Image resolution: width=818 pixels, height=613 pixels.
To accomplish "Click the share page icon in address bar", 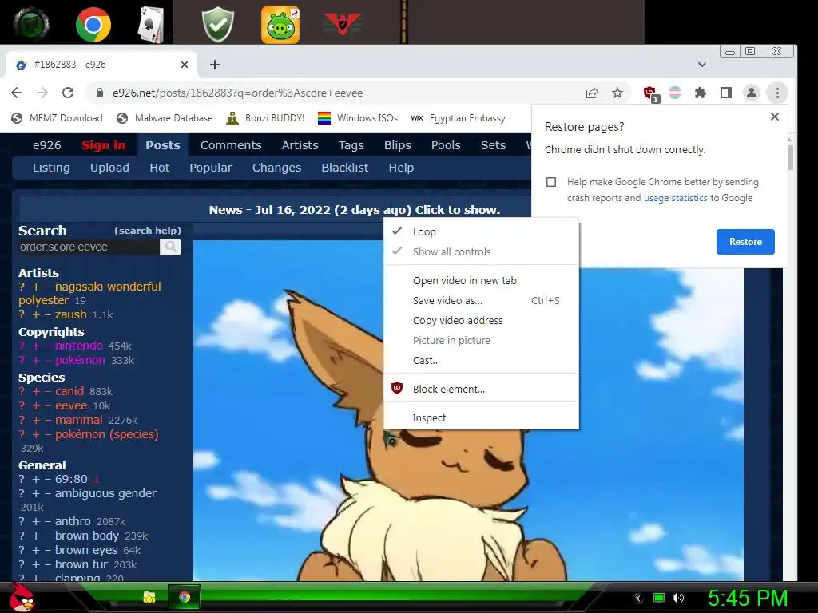I will [x=592, y=93].
